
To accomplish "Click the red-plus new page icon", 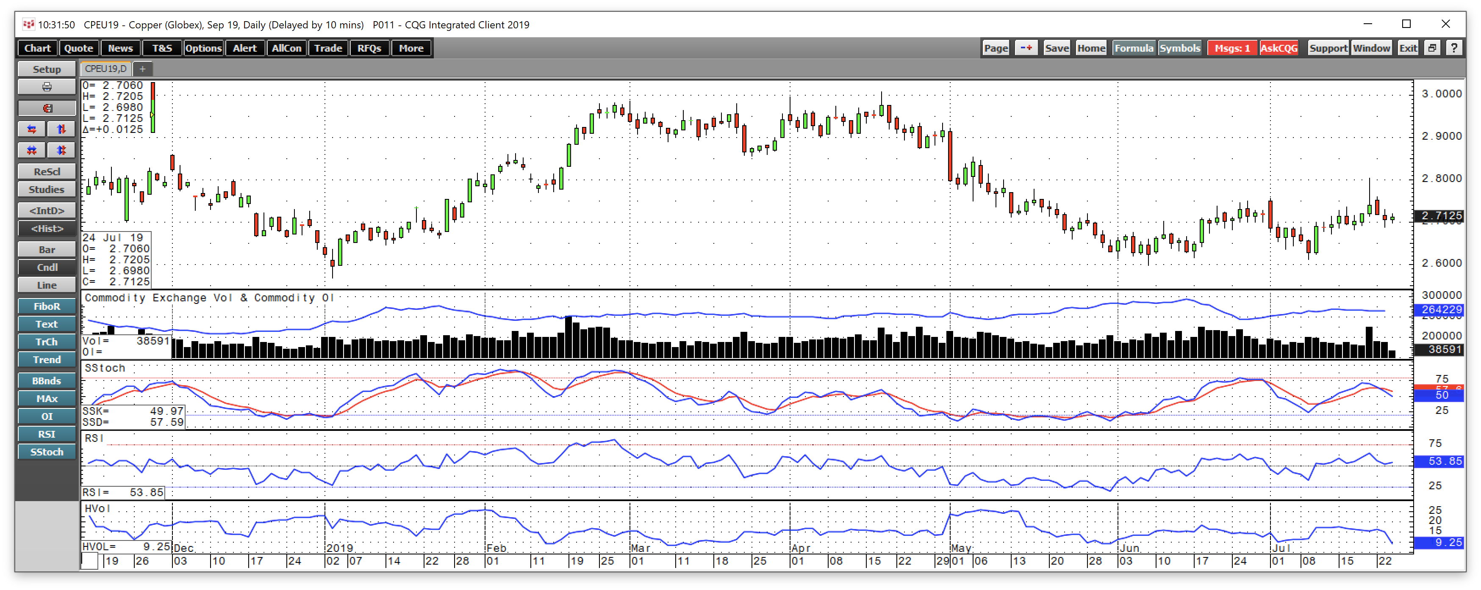I will [1026, 48].
